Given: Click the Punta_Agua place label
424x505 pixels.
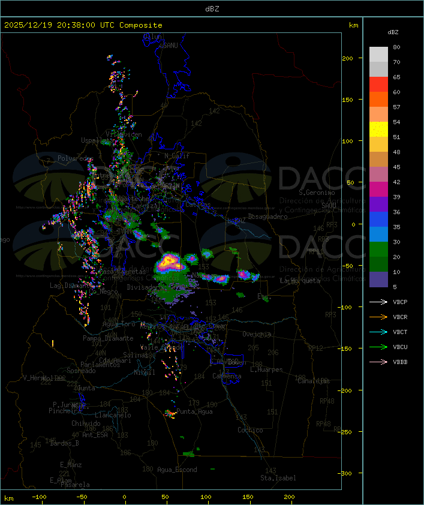Looking at the screenshot, I should pos(194,411).
